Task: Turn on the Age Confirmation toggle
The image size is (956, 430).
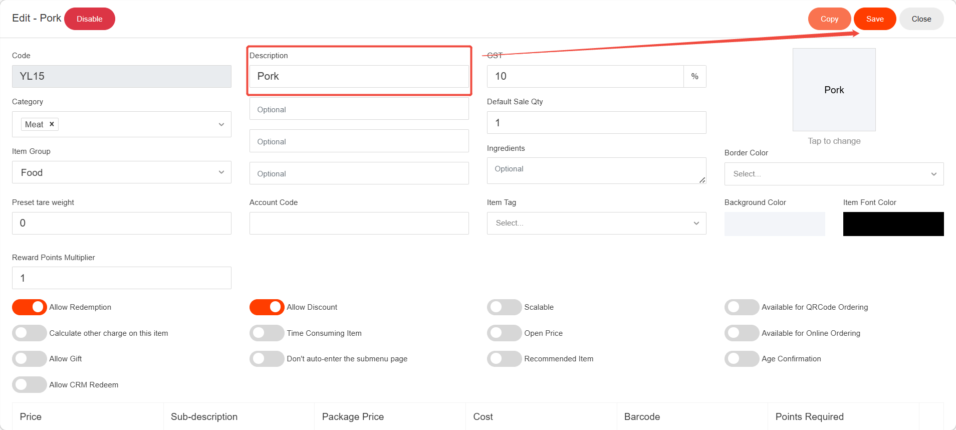Action: coord(742,359)
